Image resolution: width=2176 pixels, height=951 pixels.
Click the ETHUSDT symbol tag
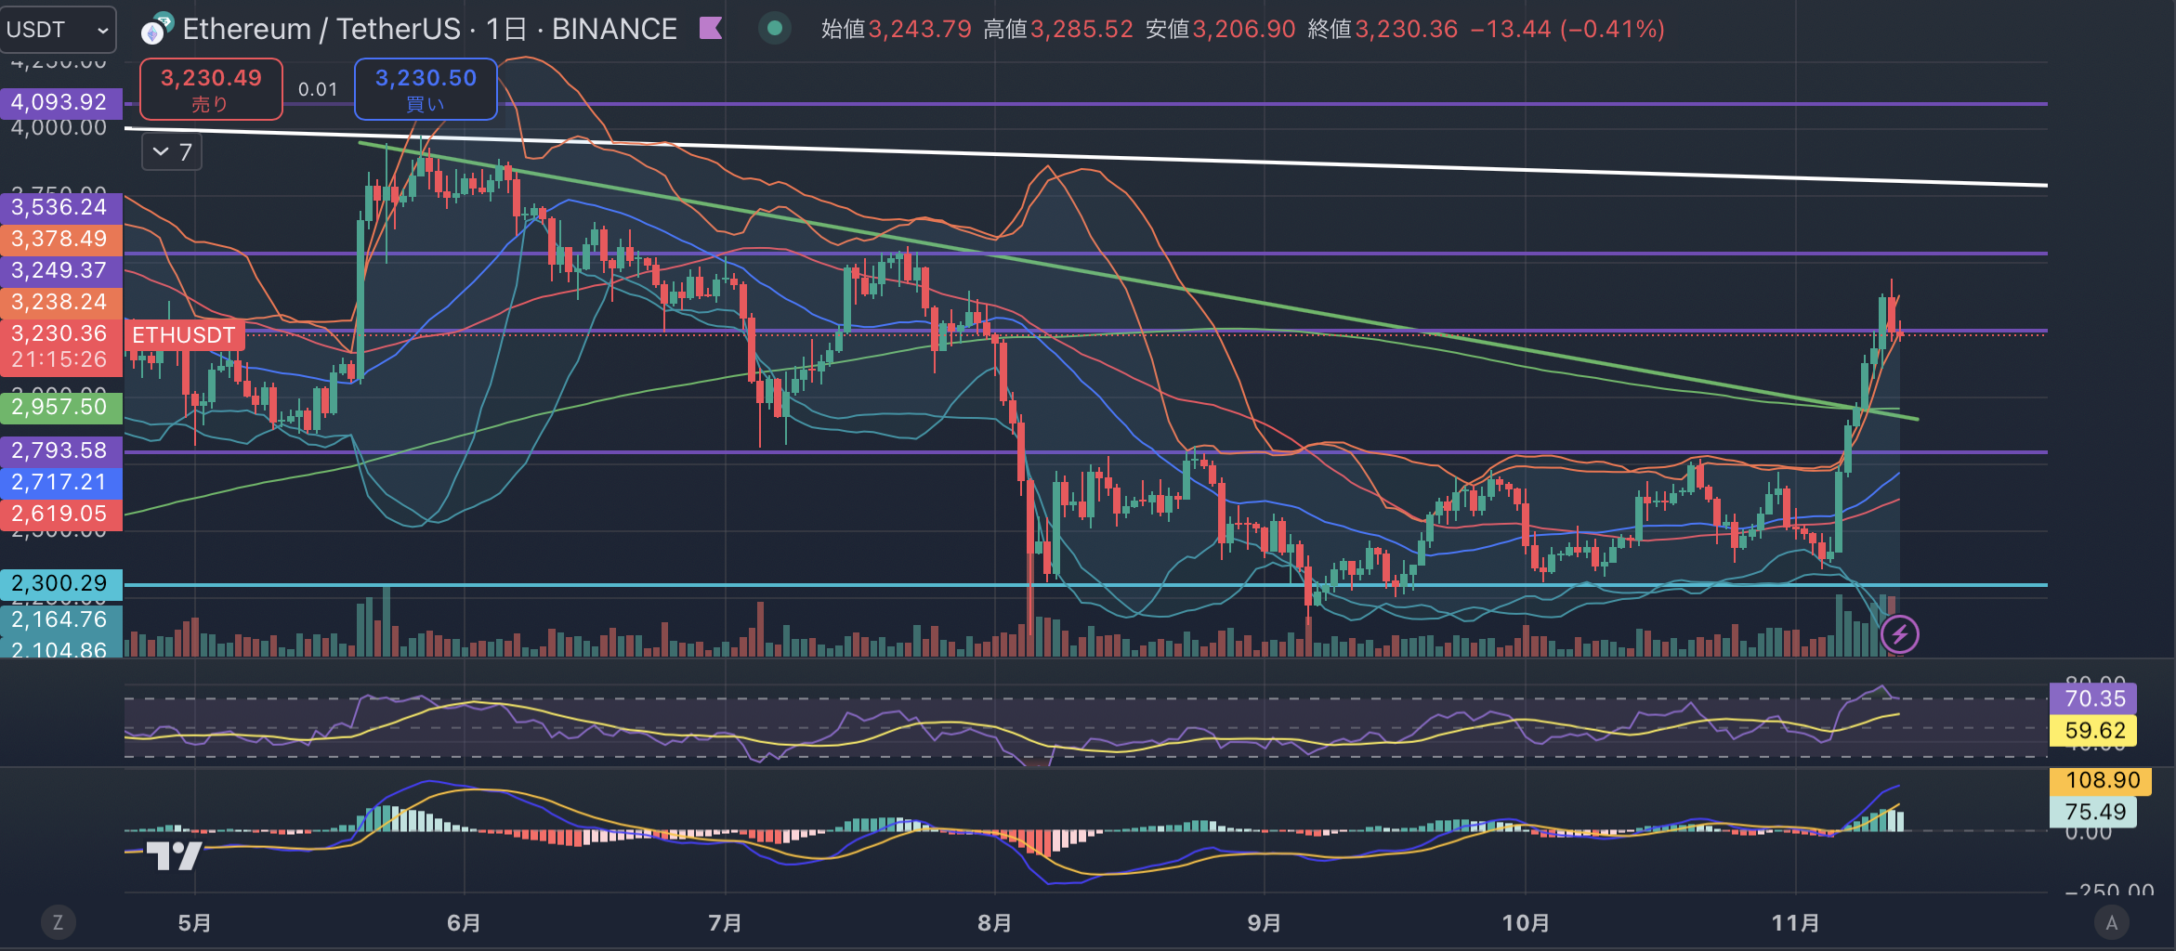[x=184, y=335]
